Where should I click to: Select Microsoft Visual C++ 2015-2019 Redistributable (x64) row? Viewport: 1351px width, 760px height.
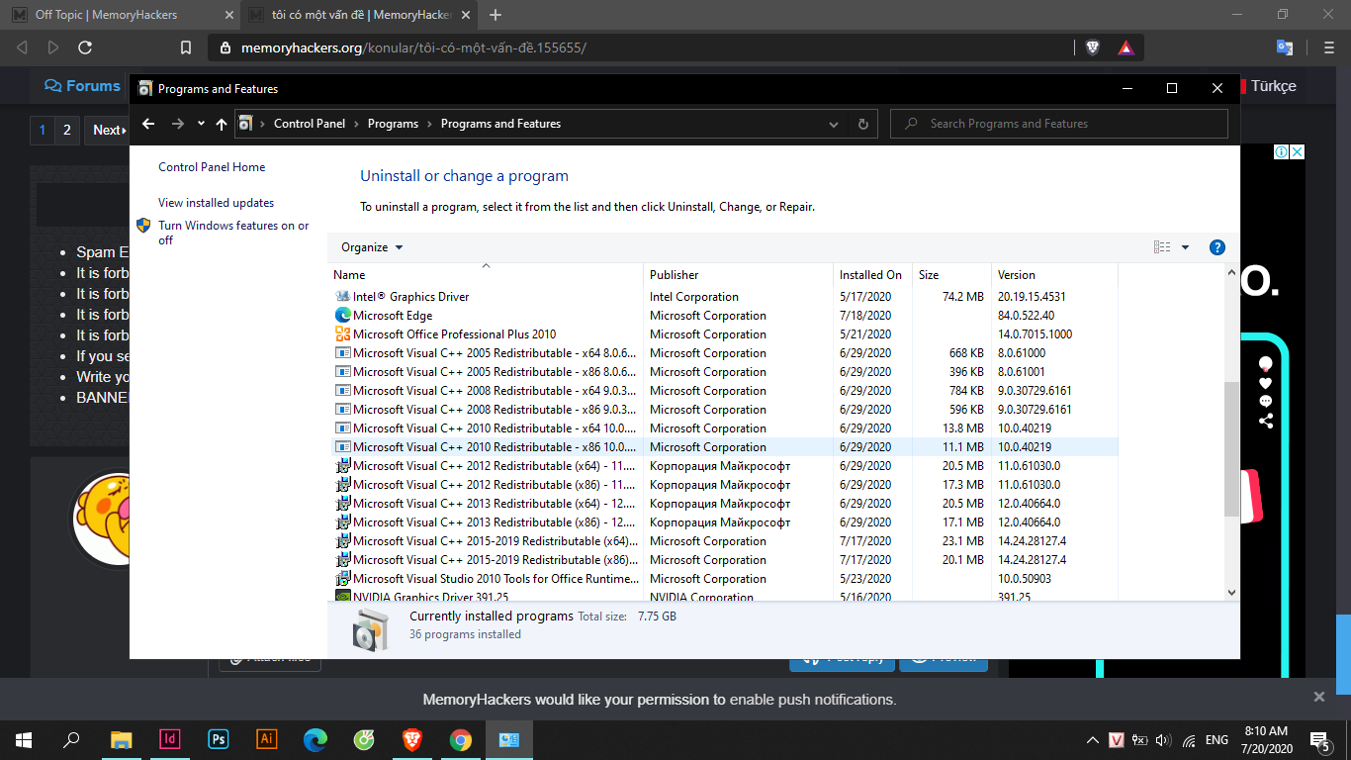pyautogui.click(x=723, y=541)
